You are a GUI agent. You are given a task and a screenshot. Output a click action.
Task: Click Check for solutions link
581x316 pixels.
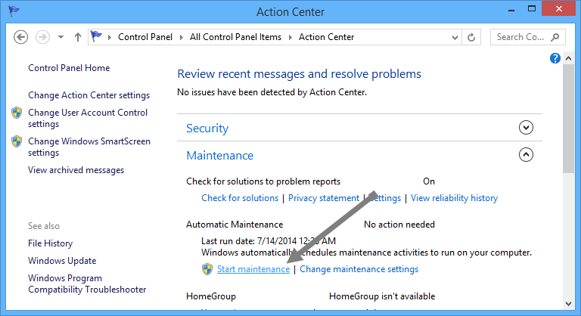(240, 198)
